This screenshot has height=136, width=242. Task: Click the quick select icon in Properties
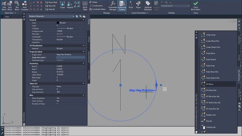(84, 16)
